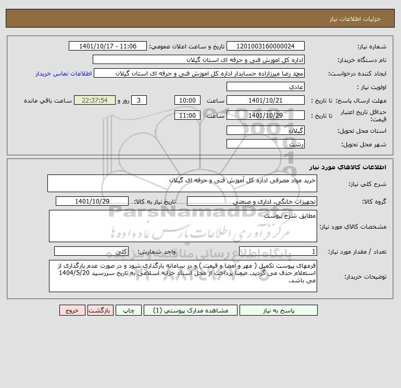Click the response deadline date 1401/10/21
The width and height of the screenshot is (401, 388).
click(x=266, y=101)
